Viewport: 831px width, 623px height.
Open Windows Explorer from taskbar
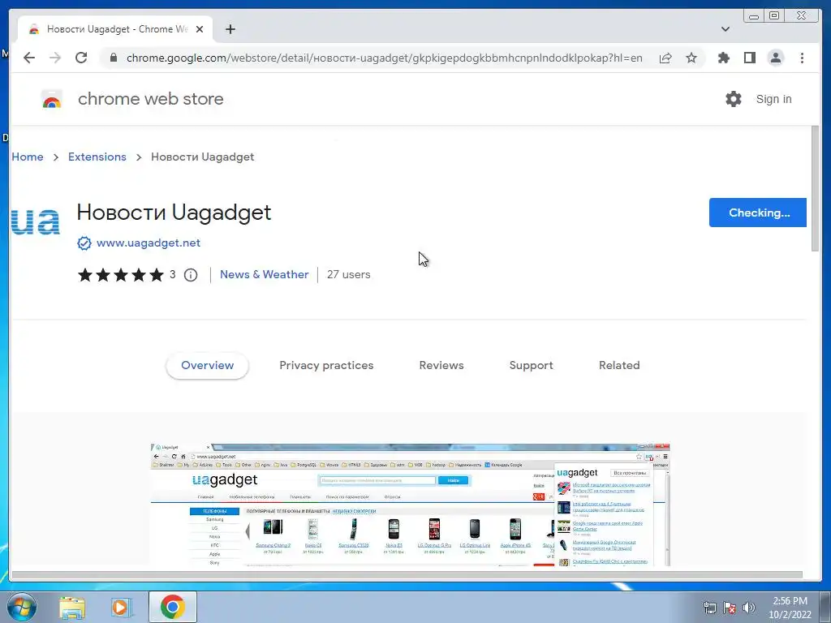coord(71,607)
